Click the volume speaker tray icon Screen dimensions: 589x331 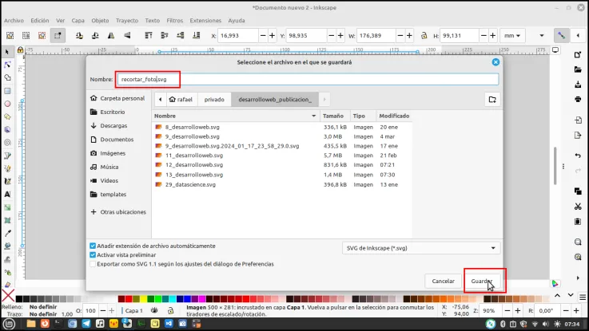[546, 324]
